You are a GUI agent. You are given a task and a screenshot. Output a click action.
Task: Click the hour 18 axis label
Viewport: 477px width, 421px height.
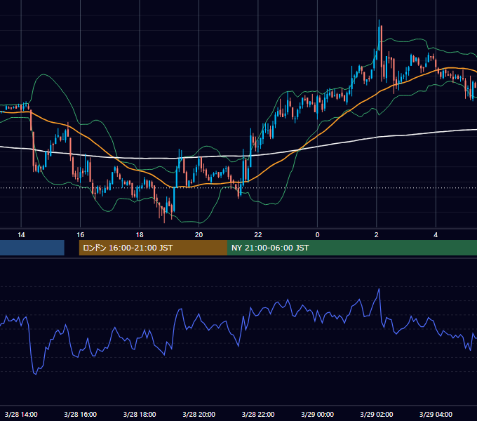click(x=140, y=235)
